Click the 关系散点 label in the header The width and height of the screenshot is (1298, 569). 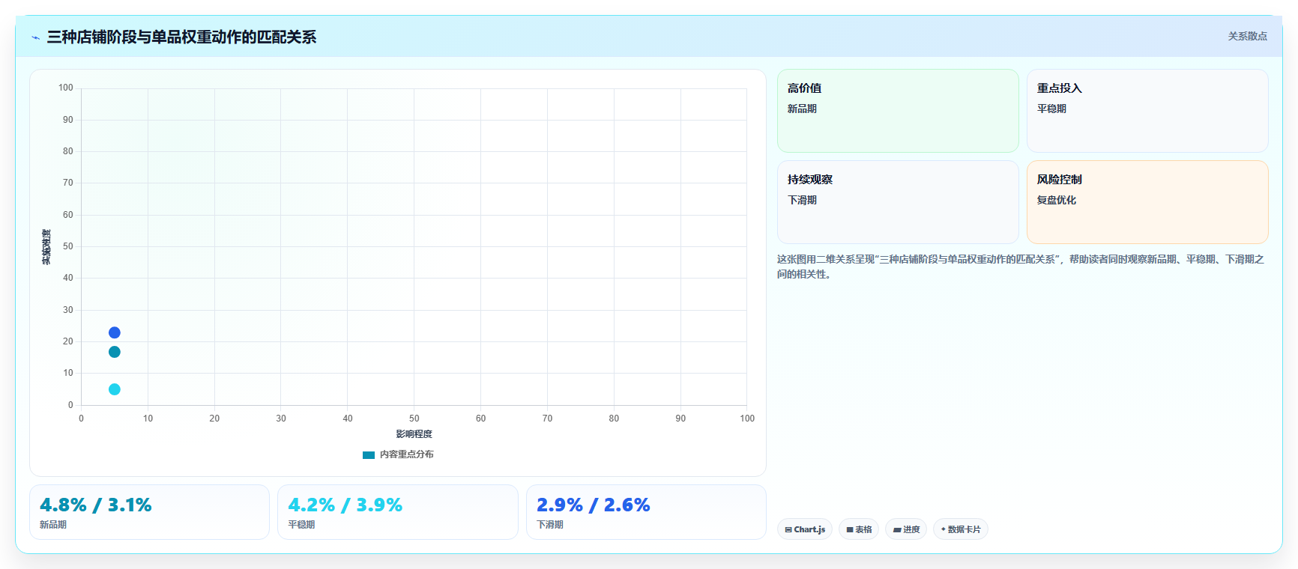[1247, 36]
